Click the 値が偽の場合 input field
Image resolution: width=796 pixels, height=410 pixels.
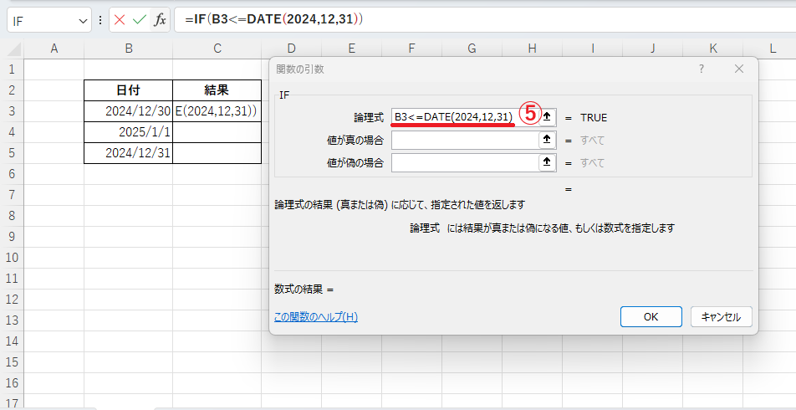pyautogui.click(x=465, y=162)
